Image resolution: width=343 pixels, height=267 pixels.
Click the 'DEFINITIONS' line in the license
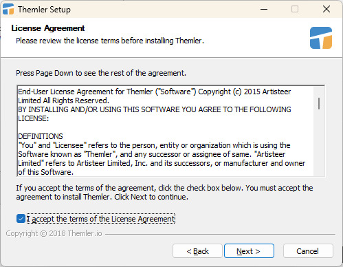click(x=41, y=136)
